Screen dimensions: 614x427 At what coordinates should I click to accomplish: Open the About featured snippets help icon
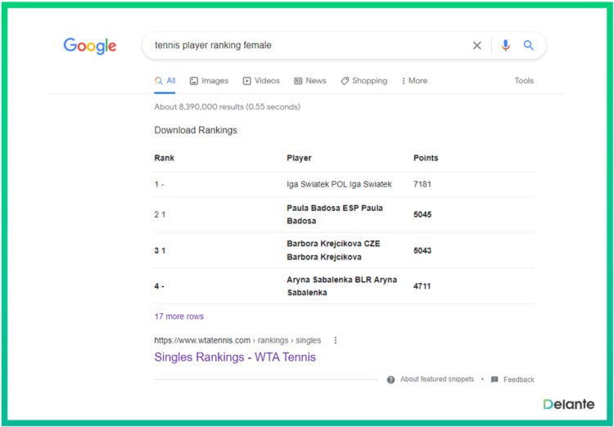click(x=391, y=380)
